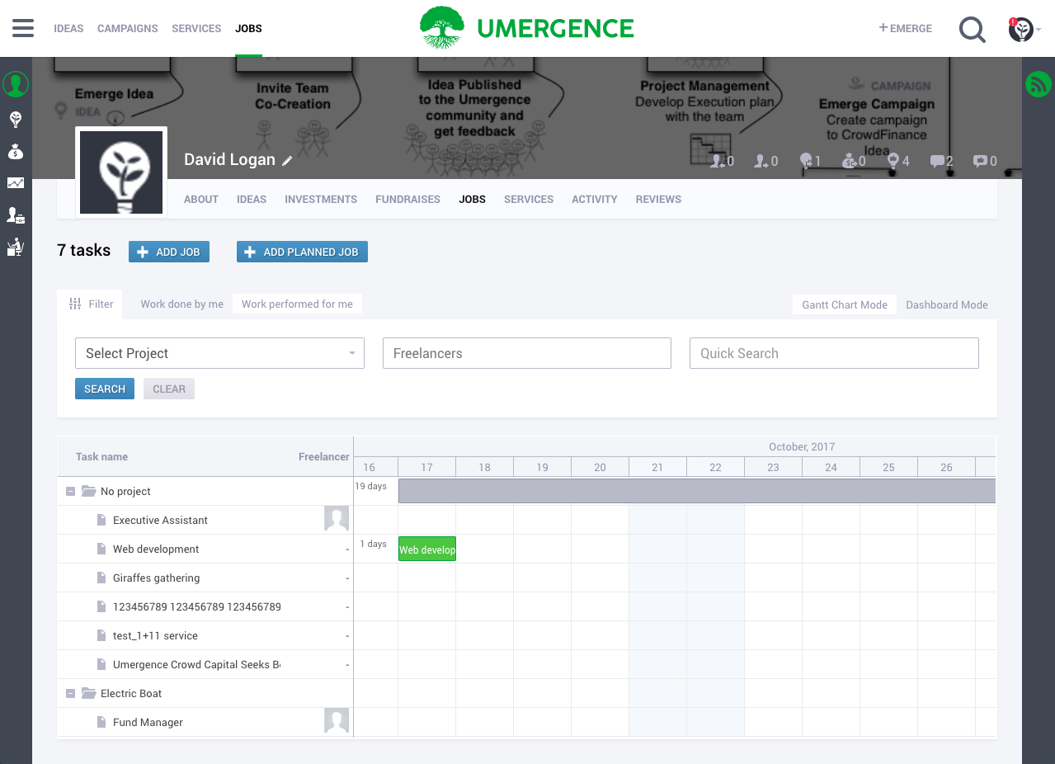Open the green profile icon in the sidebar
The height and width of the screenshot is (764, 1055).
click(15, 83)
